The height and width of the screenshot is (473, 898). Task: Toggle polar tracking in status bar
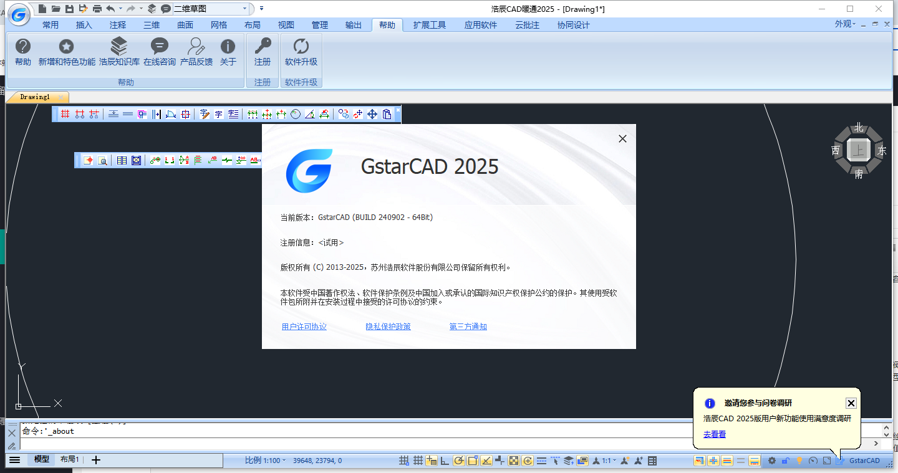(459, 461)
